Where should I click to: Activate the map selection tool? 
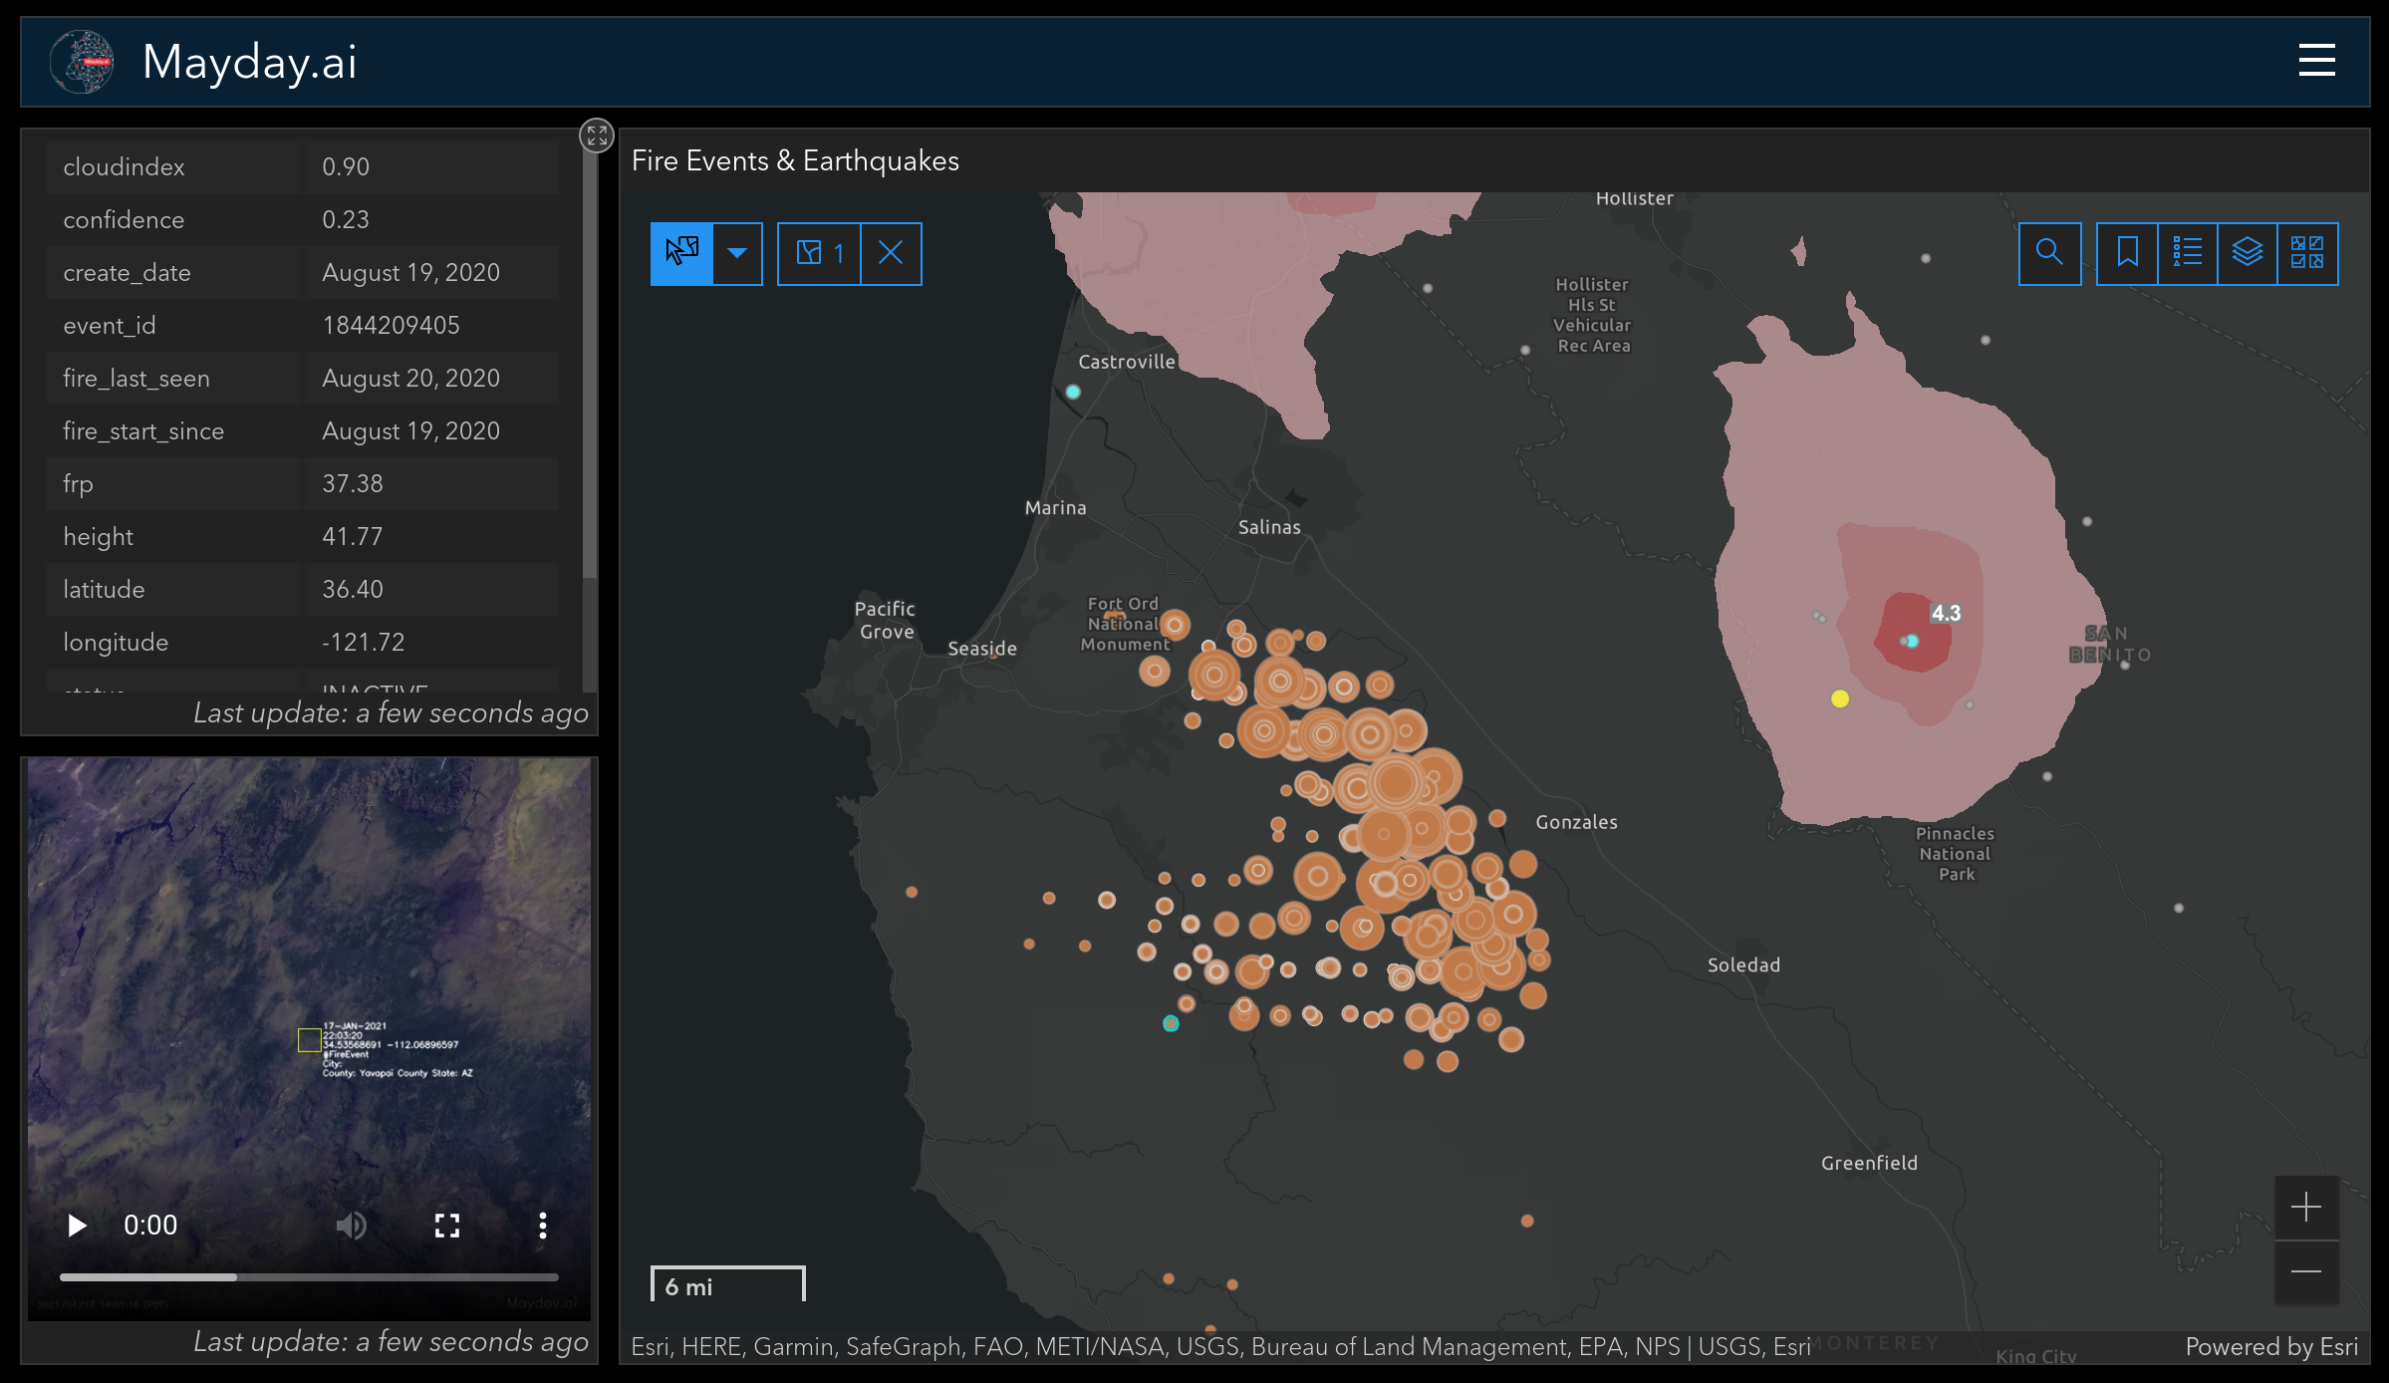(x=681, y=253)
